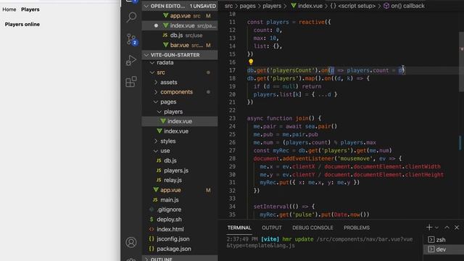The width and height of the screenshot is (464, 261).
Task: Switch to the OUTPUT tab
Action: (272, 228)
